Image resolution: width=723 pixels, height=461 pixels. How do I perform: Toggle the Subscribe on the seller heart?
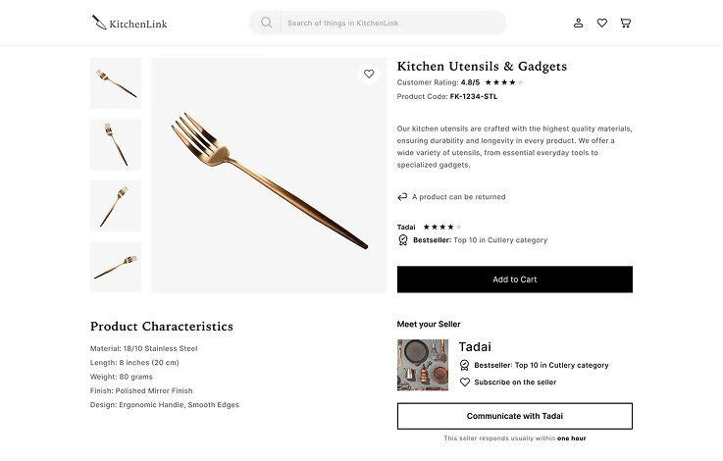465,383
